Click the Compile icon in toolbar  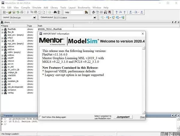point(94,12)
